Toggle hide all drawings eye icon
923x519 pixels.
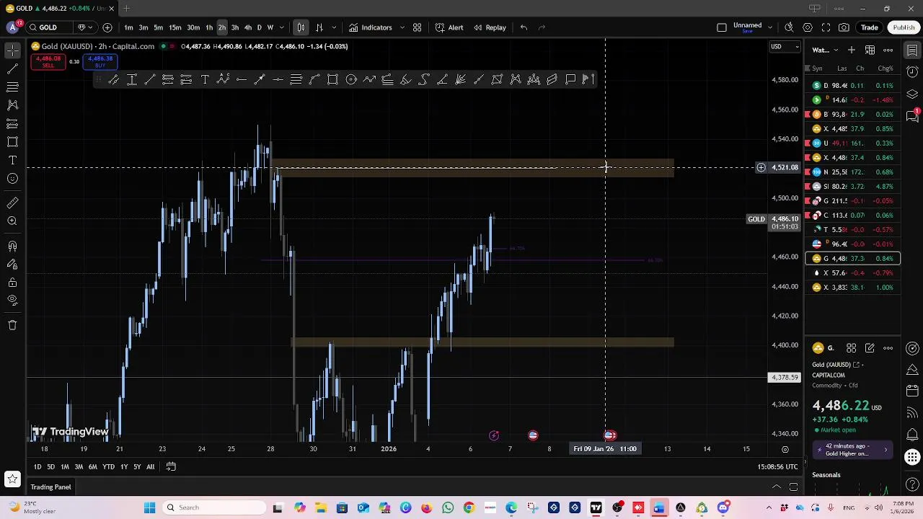(x=12, y=300)
